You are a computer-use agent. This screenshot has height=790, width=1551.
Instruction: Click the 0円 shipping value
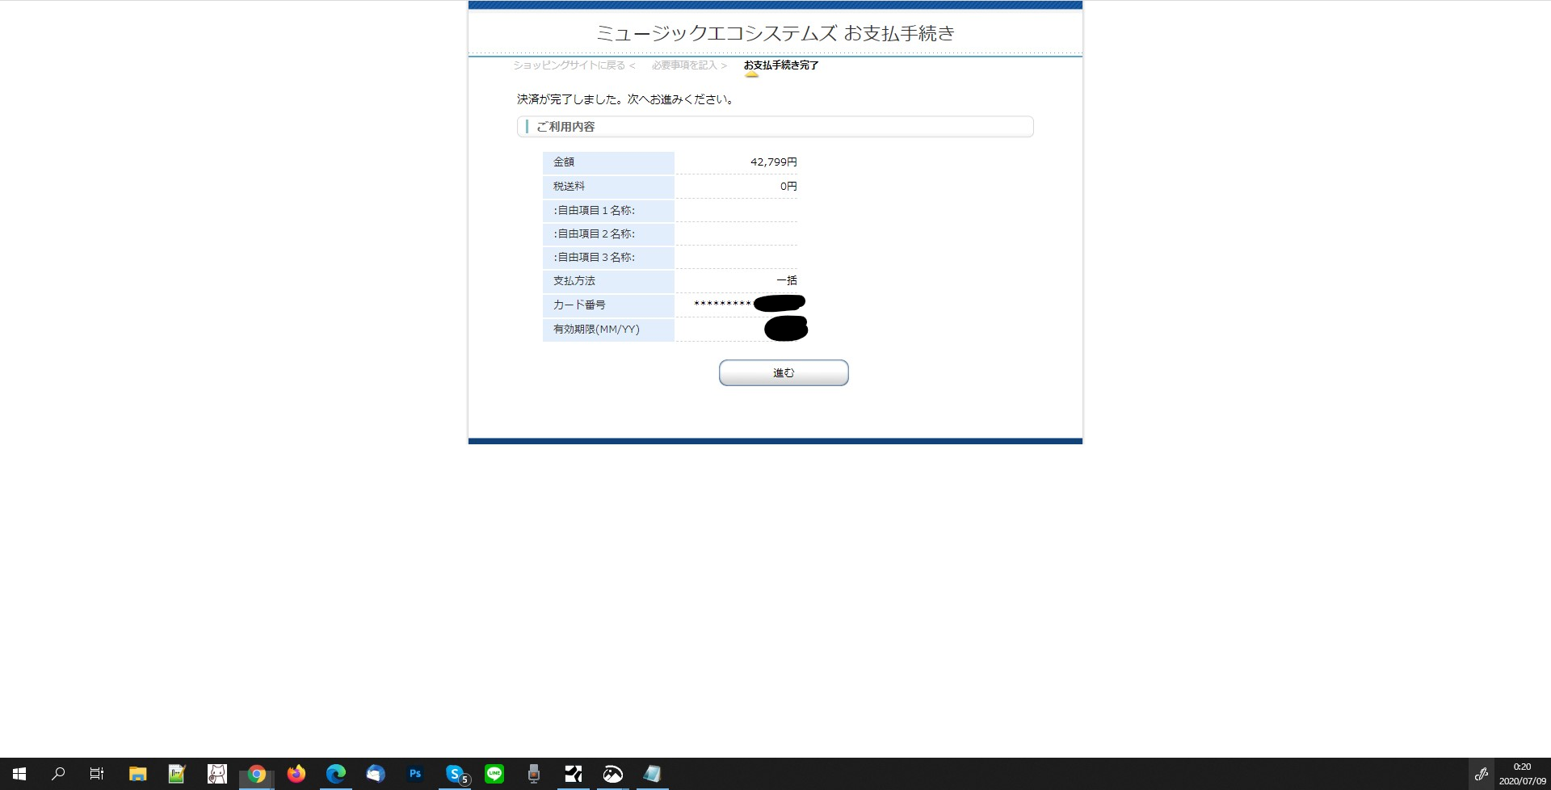pyautogui.click(x=788, y=187)
